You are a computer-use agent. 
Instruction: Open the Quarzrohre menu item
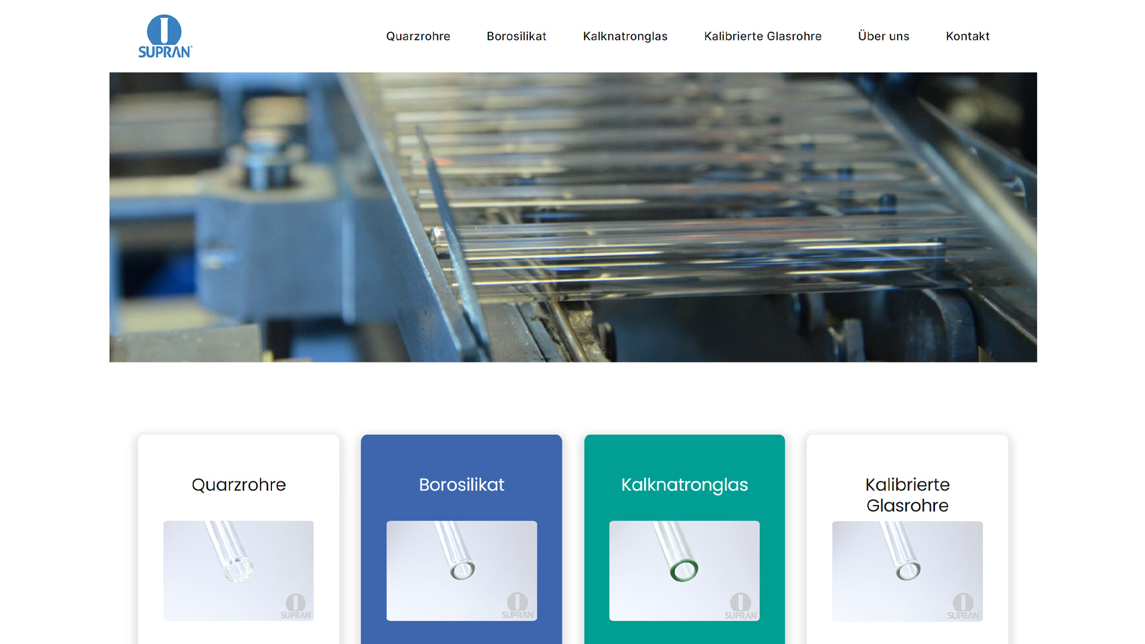point(418,36)
